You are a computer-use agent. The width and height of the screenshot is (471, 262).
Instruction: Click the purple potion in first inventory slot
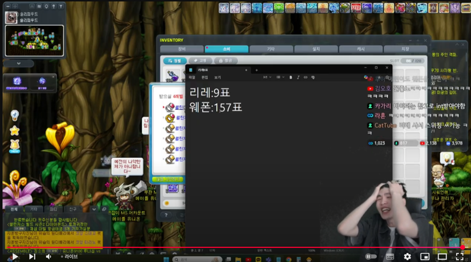[173, 76]
